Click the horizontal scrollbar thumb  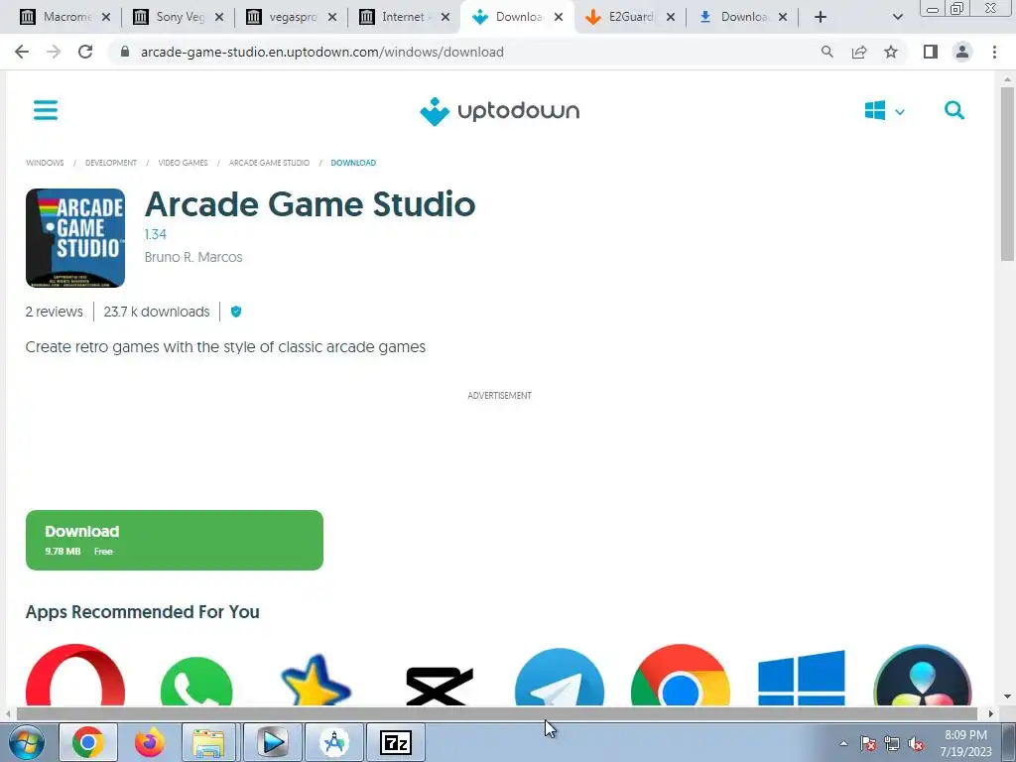496,713
